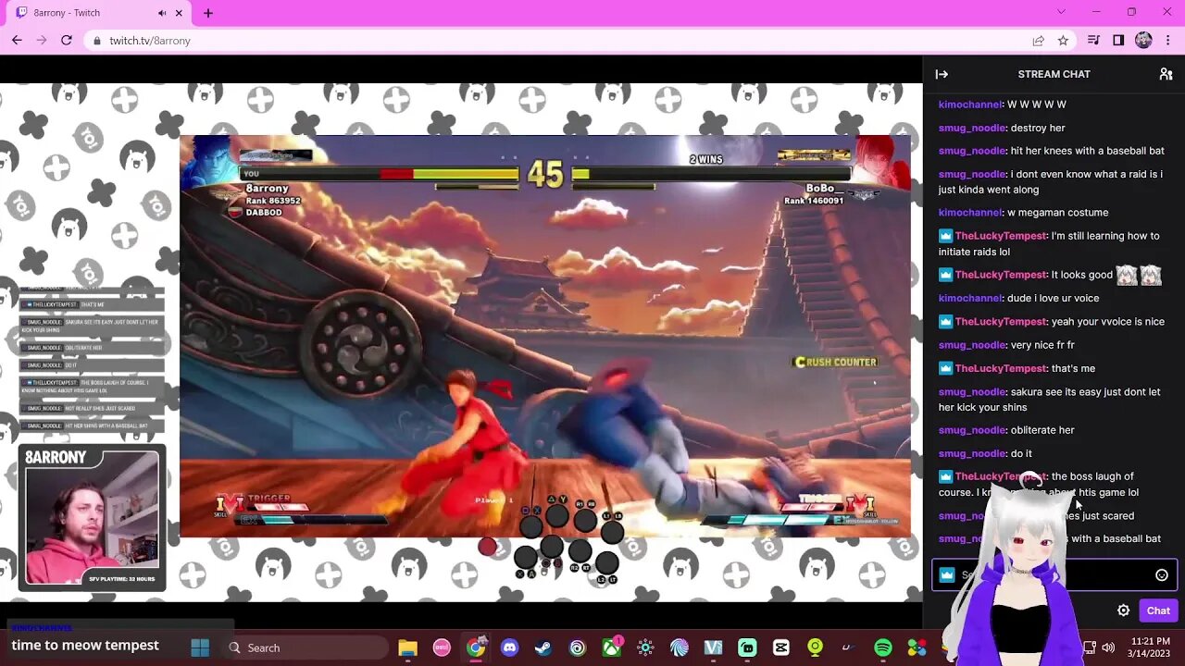Open the Windows Start menu
1185x666 pixels.
[x=200, y=647]
